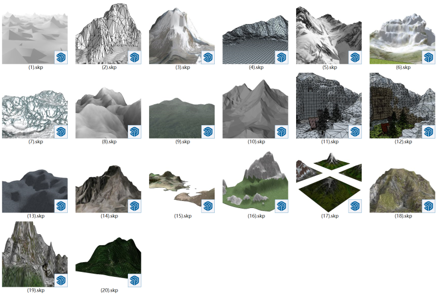
Task: Click SketchUp badge icon on (12).skp
Action: (x=429, y=132)
